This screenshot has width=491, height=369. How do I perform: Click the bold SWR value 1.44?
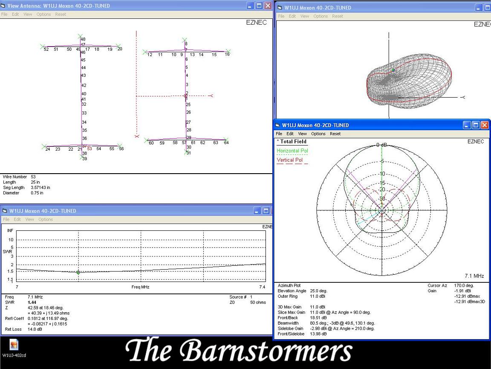coord(32,302)
